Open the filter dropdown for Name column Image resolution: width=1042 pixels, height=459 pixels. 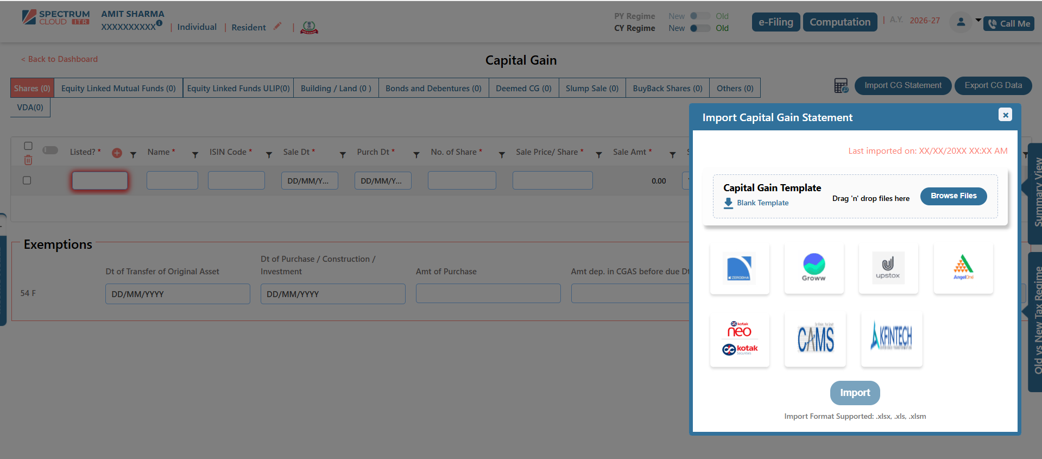point(195,155)
